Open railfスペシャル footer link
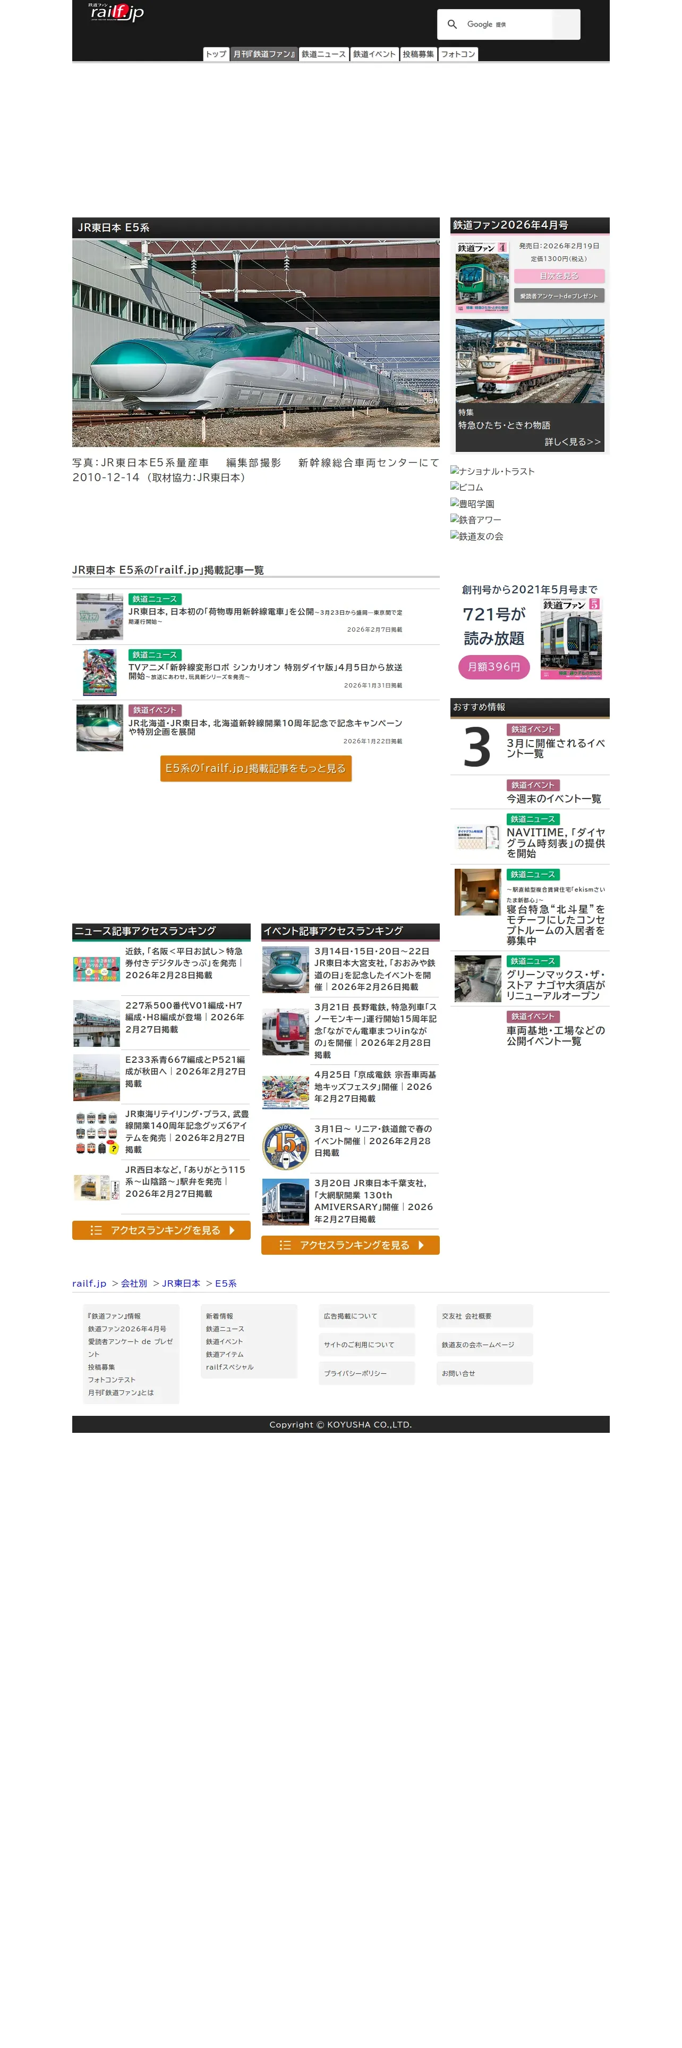Screen dimensions: 682x2048 (x=229, y=1366)
